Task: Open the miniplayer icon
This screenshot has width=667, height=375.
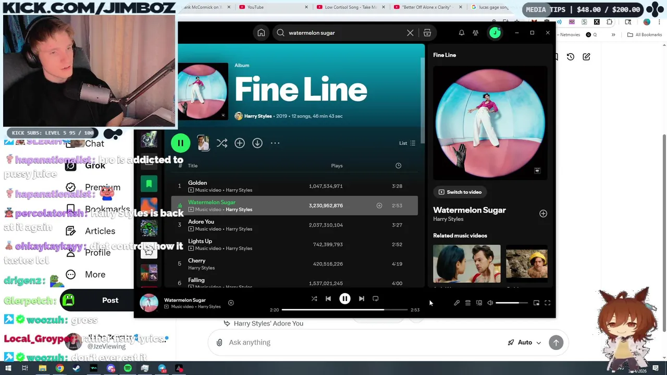Action: (536, 303)
